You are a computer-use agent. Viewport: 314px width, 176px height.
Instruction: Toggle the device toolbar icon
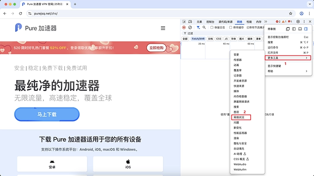tap(190, 22)
